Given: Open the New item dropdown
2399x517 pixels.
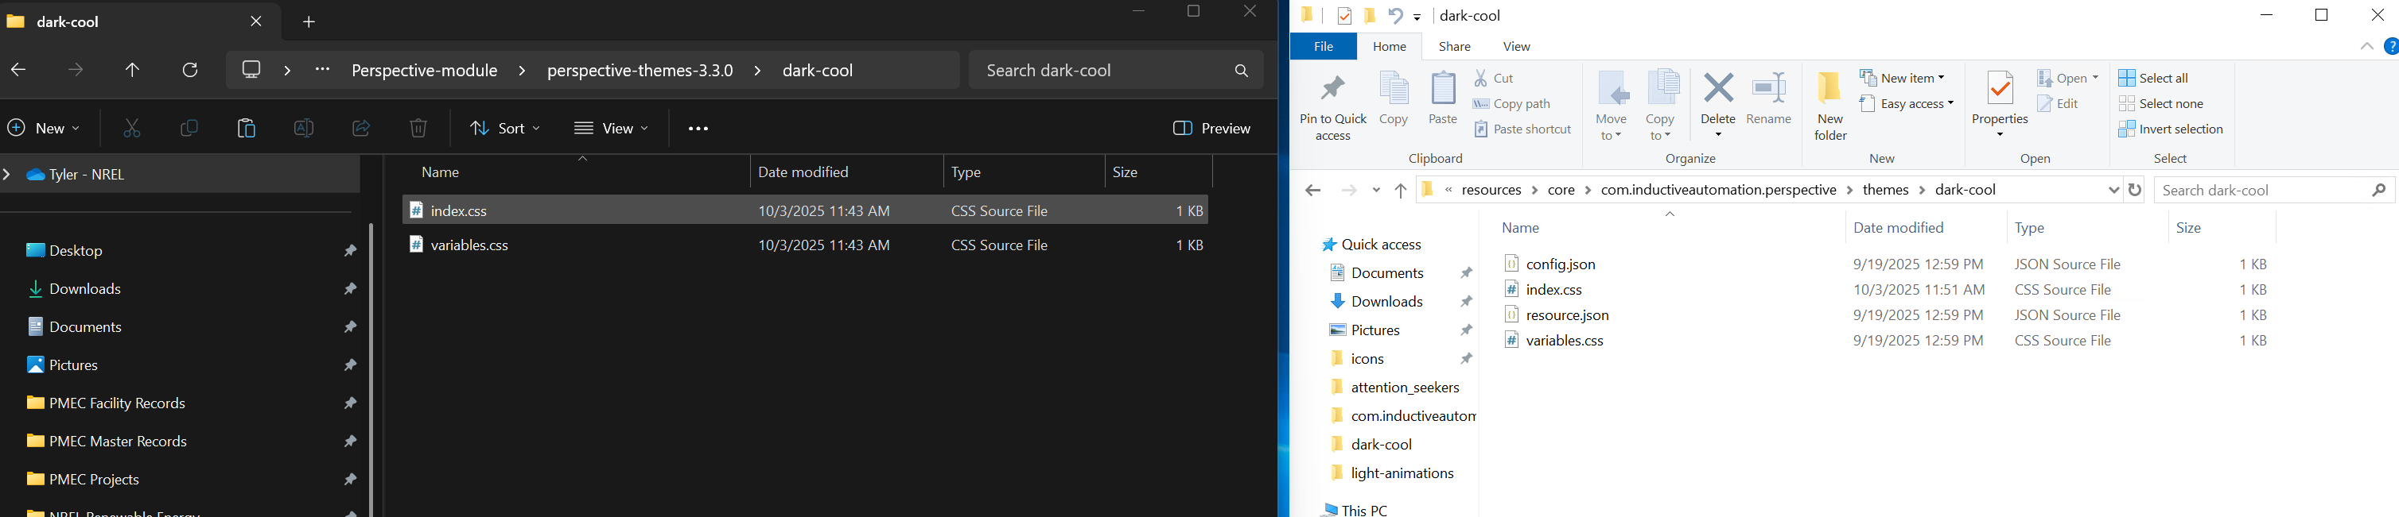Looking at the screenshot, I should coord(1902,78).
